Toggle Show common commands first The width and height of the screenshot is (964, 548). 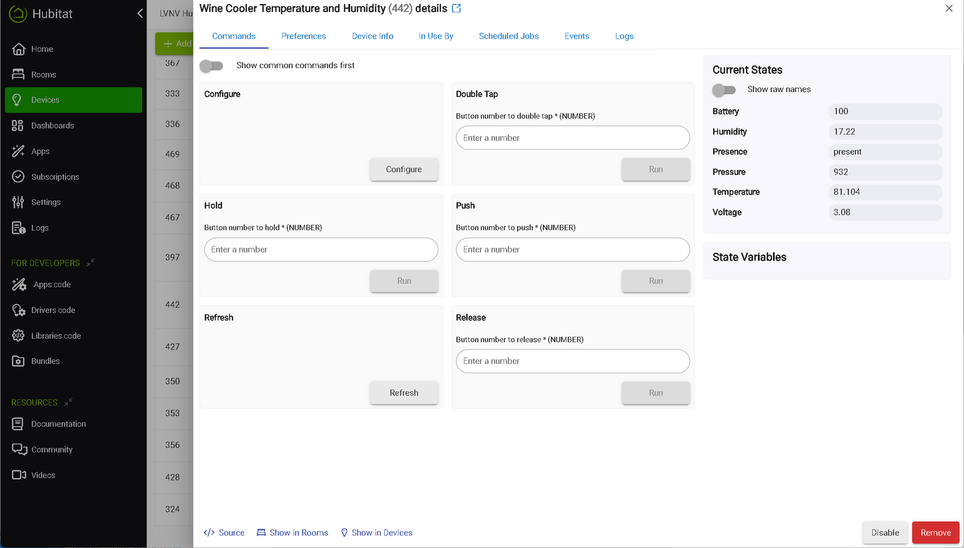click(211, 65)
